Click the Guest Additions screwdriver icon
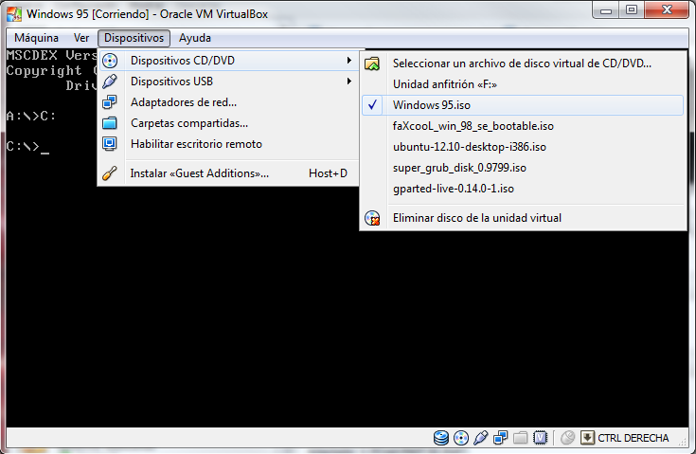This screenshot has width=696, height=454. click(110, 173)
